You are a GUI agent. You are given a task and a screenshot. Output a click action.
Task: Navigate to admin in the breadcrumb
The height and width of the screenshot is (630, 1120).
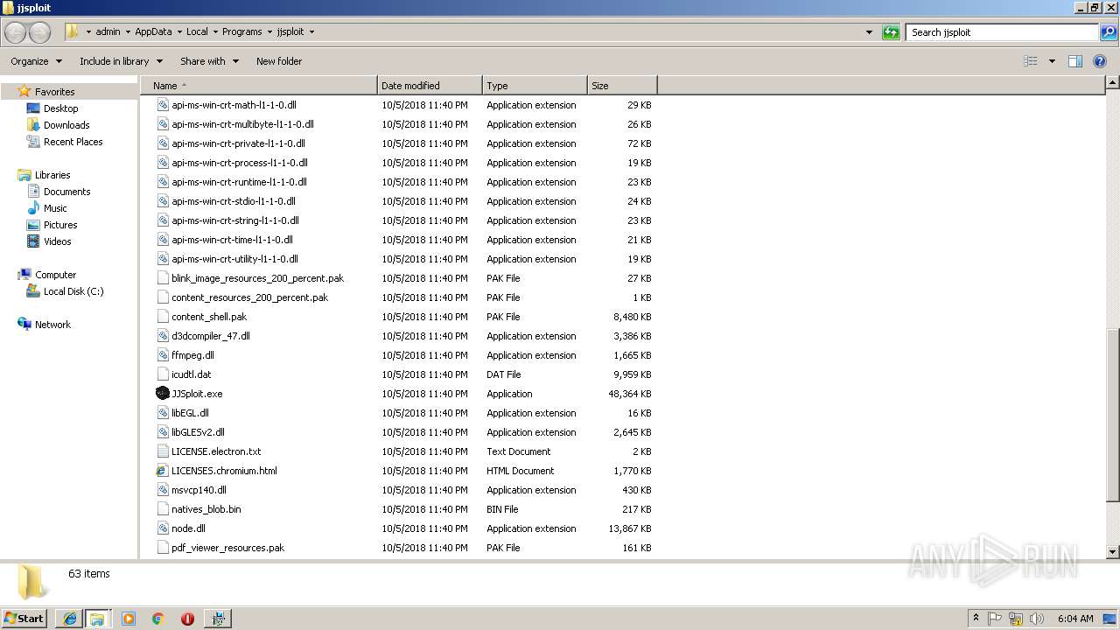tap(108, 32)
